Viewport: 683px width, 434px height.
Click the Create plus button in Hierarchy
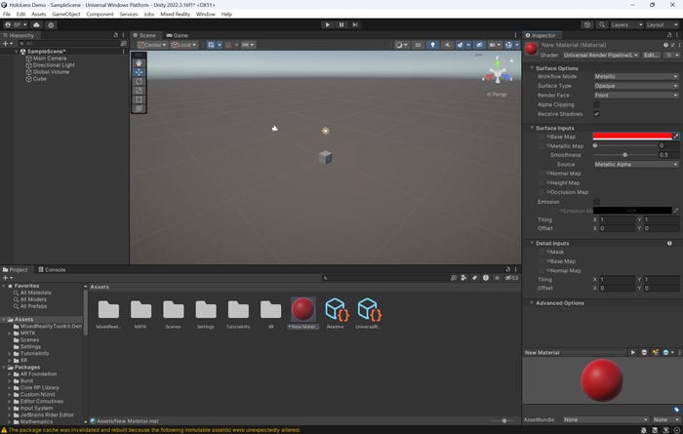tap(7, 44)
